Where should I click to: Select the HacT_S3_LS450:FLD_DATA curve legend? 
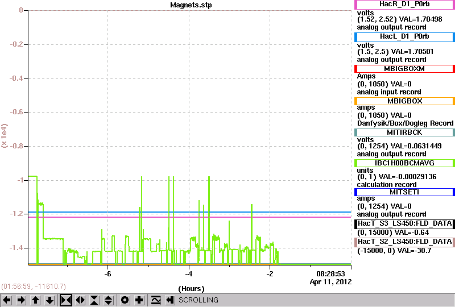404,224
